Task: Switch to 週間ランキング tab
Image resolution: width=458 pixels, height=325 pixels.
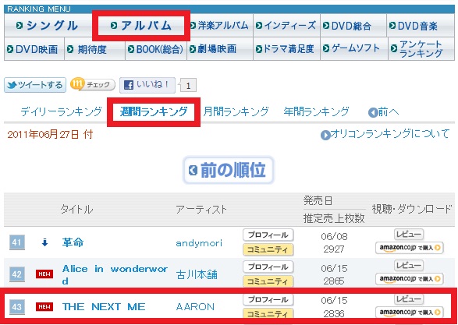Action: [x=154, y=111]
